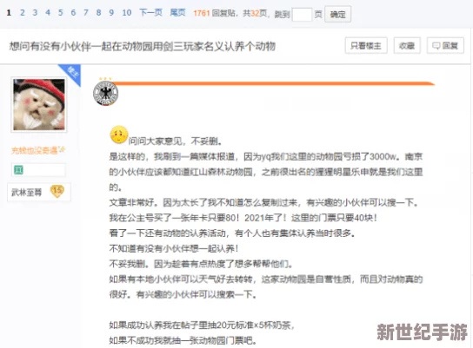View the poster's avatar image
The height and width of the screenshot is (348, 473).
39,104
